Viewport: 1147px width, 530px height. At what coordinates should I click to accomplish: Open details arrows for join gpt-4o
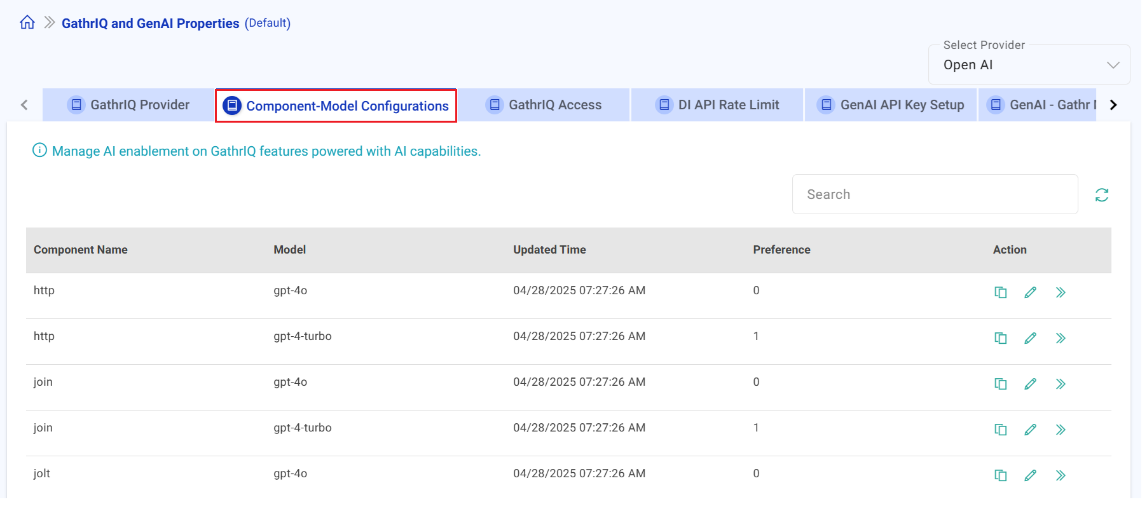tap(1061, 384)
